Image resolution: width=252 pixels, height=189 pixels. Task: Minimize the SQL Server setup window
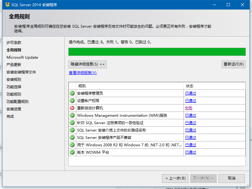click(x=215, y=5)
